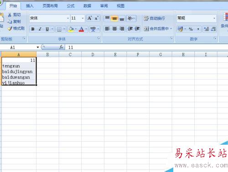This screenshot has width=228, height=172.
Task: Set bottom vertical alignment
Action: coord(122,18)
